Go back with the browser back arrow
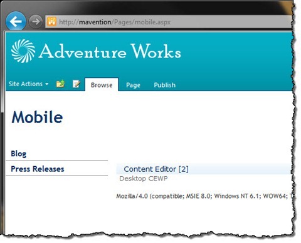The image size is (301, 243). [16, 21]
